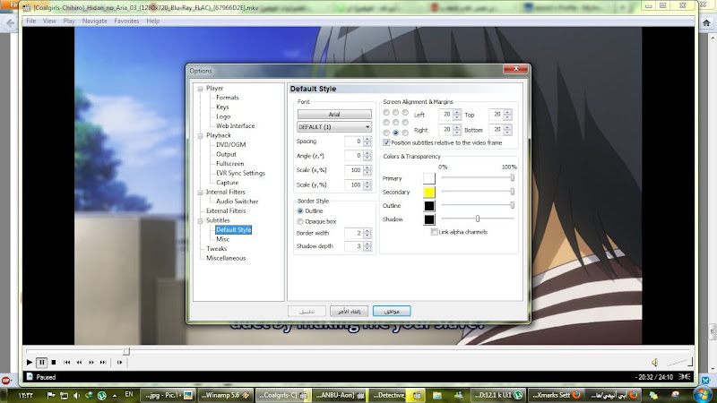This screenshot has width=717, height=403.
Task: Skip to the next chapter
Action: [103, 363]
